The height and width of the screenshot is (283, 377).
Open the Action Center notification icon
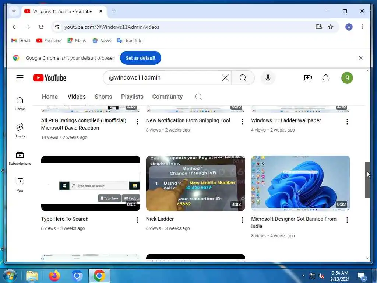[x=362, y=276]
